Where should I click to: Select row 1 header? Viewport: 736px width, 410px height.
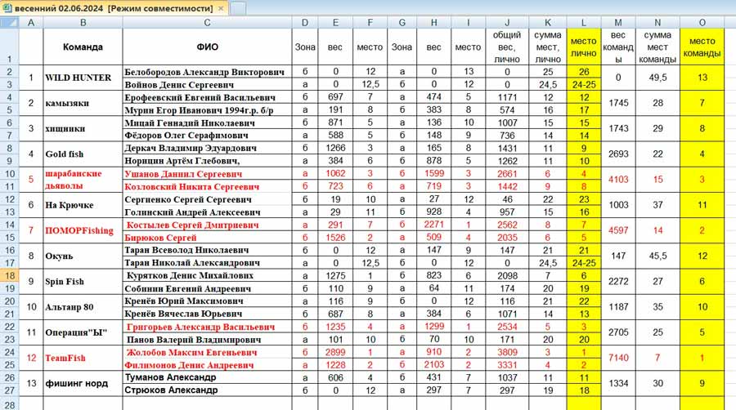(9, 47)
